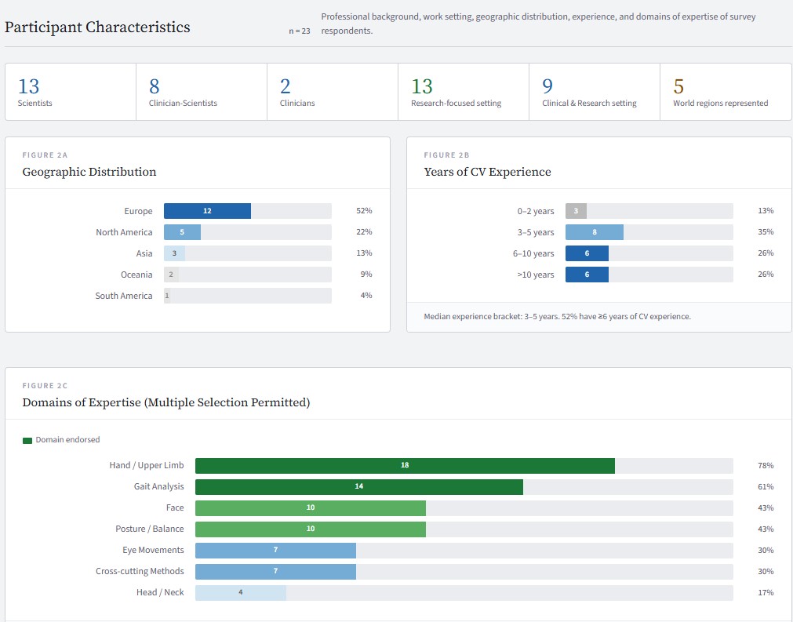This screenshot has height=622, width=793.
Task: Select the Gait Analysis bar showing 14
Action: point(359,487)
